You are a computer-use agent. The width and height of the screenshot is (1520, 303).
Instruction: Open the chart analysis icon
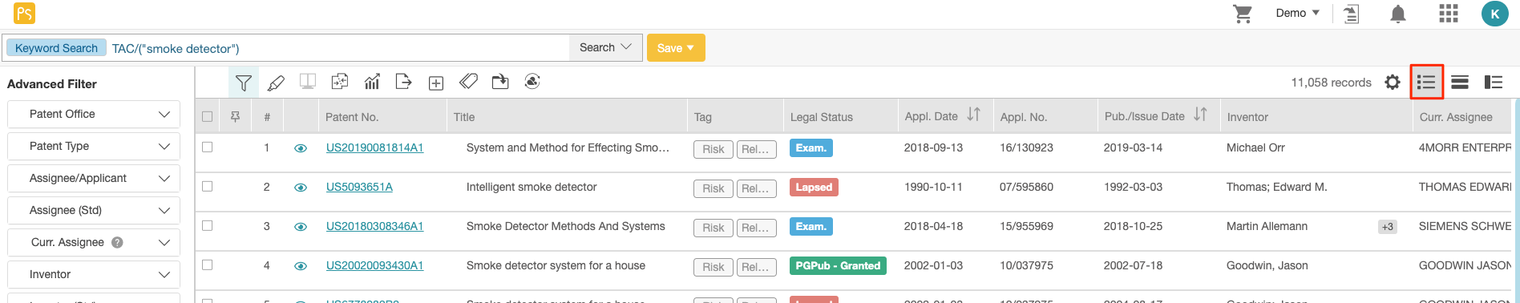point(372,82)
